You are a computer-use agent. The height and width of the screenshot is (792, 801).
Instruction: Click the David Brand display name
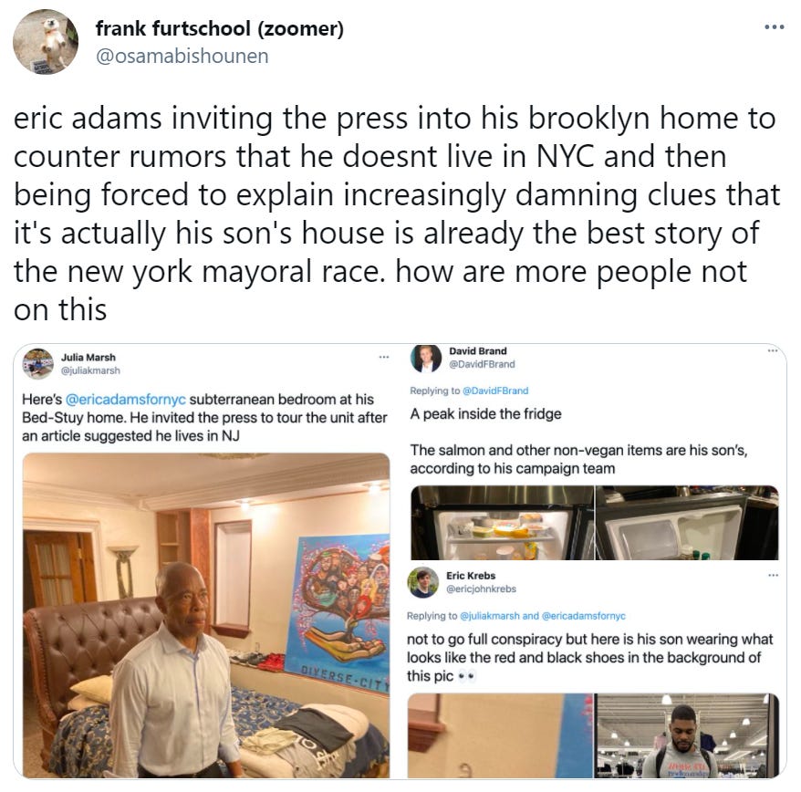point(478,351)
